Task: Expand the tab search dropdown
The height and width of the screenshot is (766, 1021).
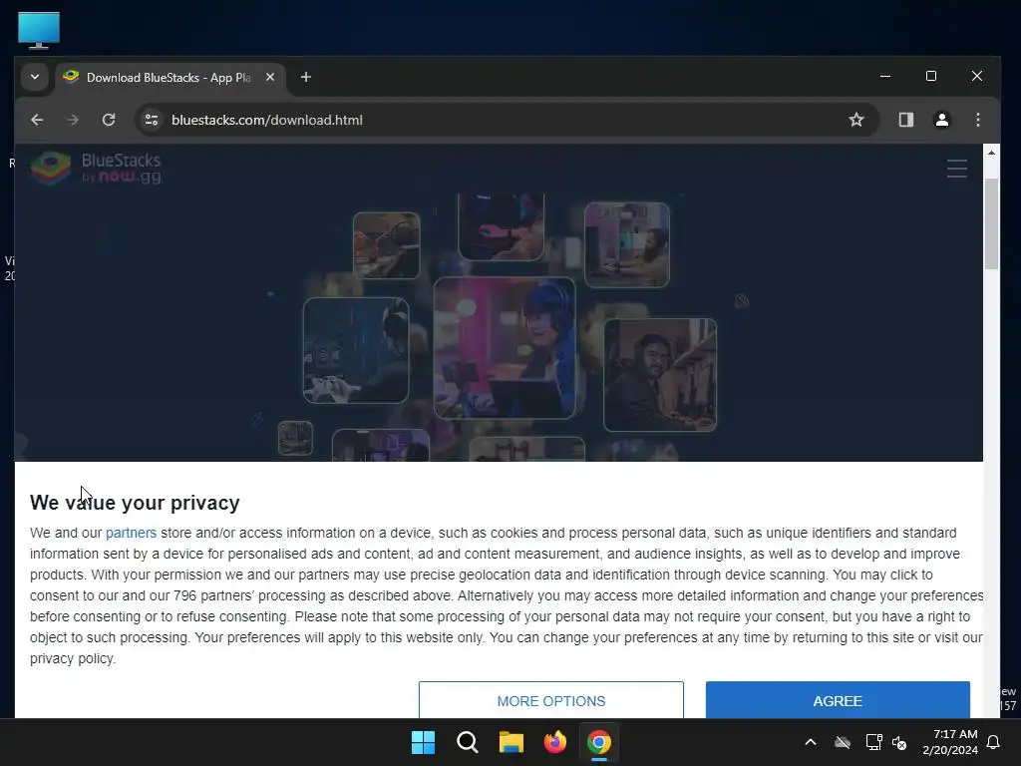Action: 35,77
